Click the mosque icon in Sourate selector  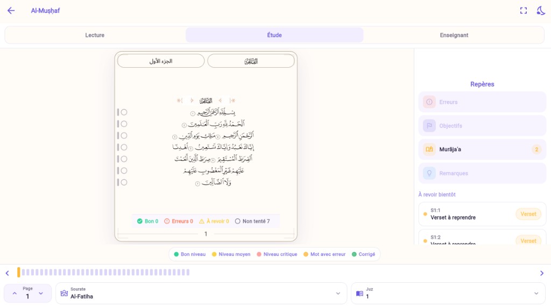point(64,294)
